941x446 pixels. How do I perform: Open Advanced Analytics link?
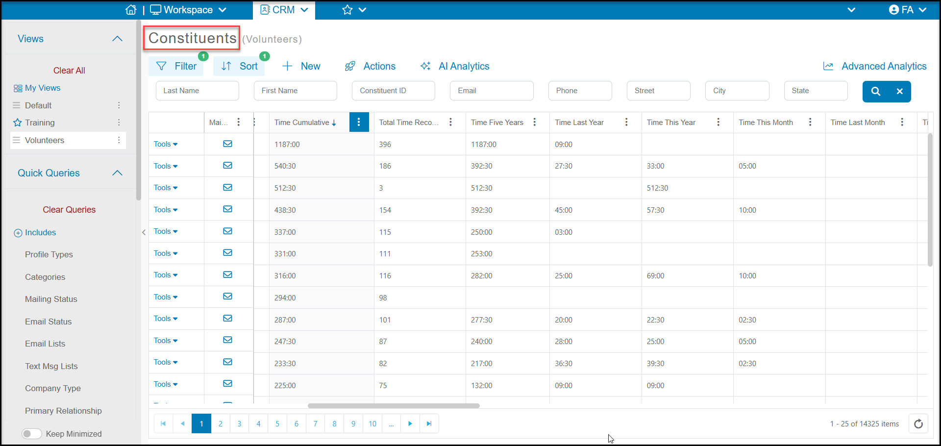point(875,66)
